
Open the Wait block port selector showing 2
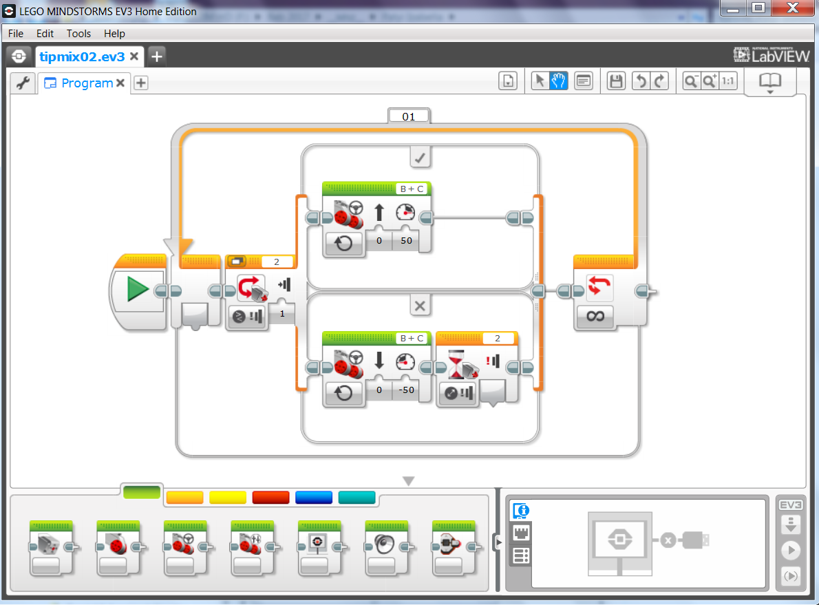(497, 338)
